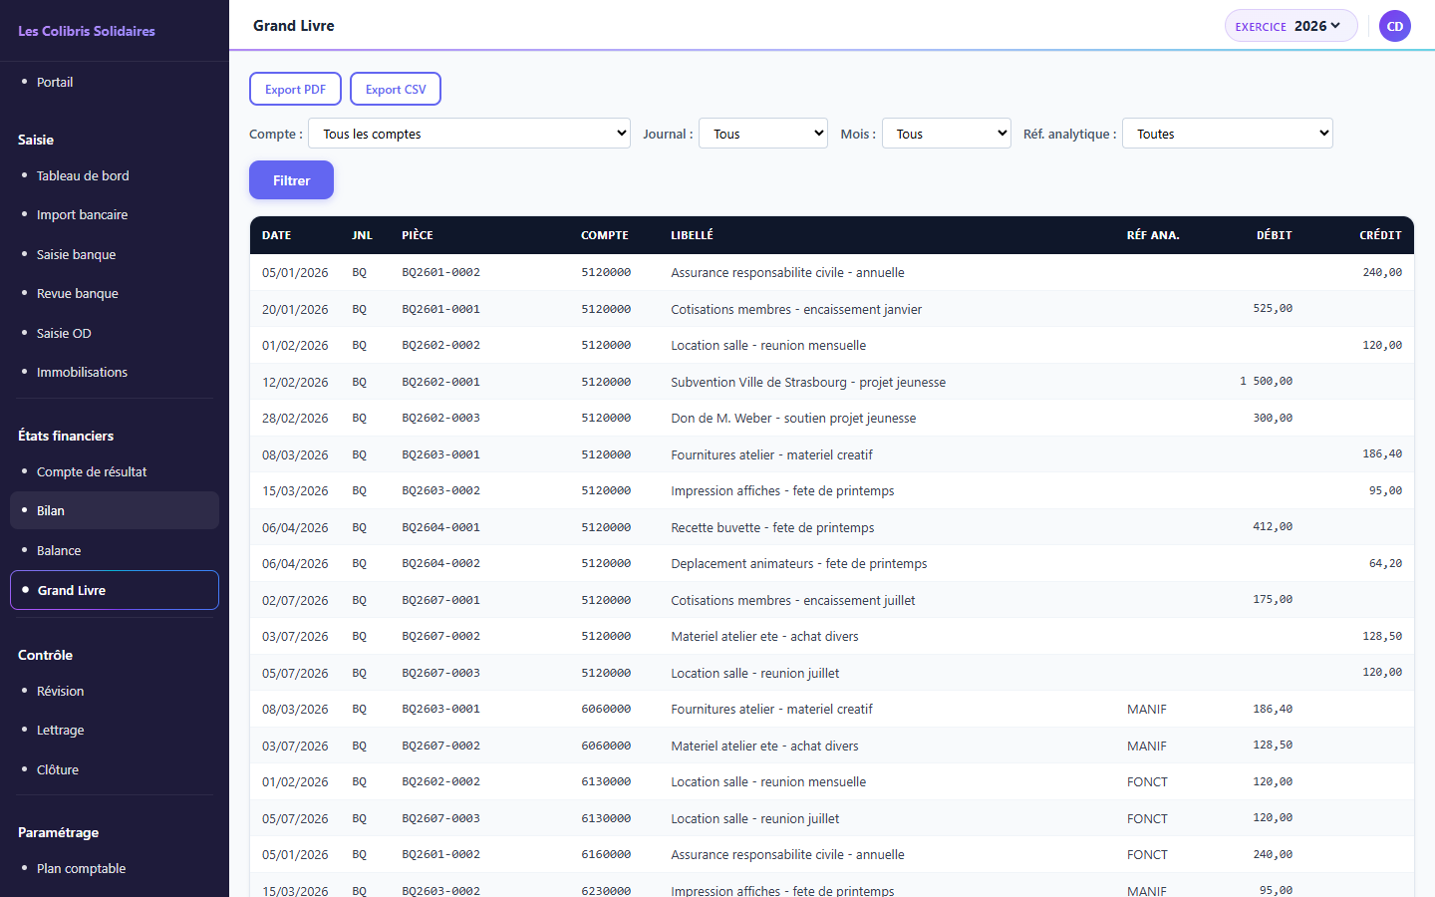1435x897 pixels.
Task: Export the ledger as PDF
Action: click(x=295, y=89)
